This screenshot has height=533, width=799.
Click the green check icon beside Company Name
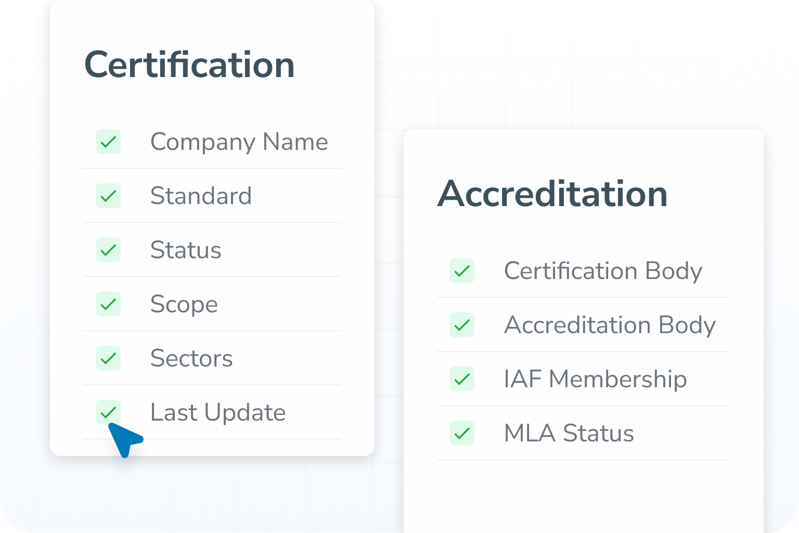pyautogui.click(x=108, y=142)
